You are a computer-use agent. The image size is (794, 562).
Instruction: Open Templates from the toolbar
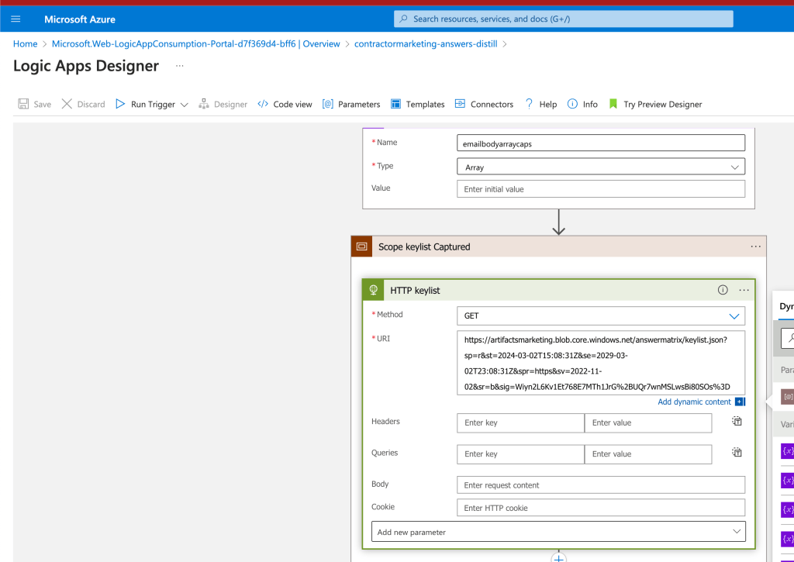[418, 105]
